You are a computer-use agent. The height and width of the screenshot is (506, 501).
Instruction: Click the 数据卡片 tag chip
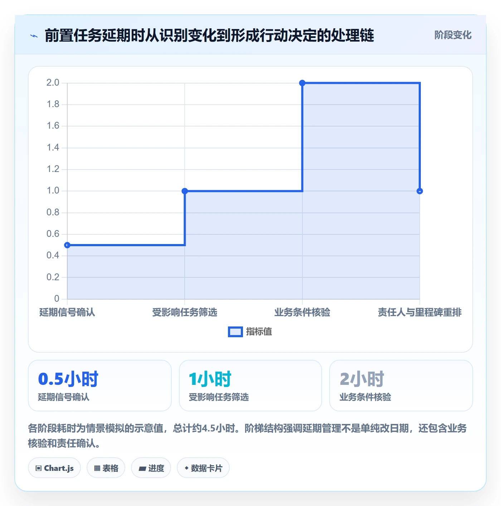coord(203,468)
